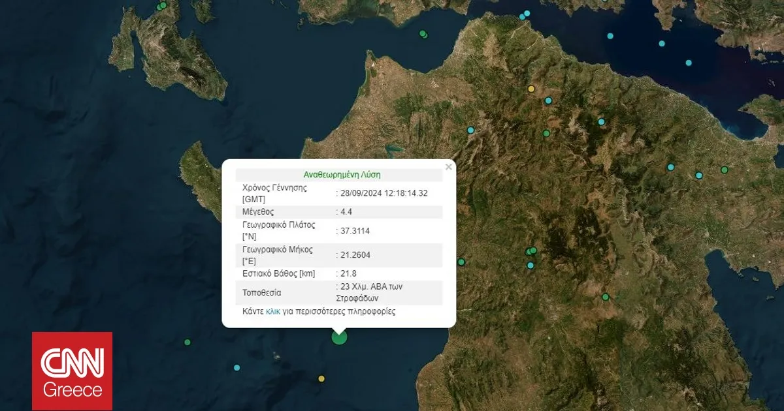Screen dimensions: 784x411
Task: Click the 'Αναθεωρημένη Λύση' popup header
Action: pos(342,175)
